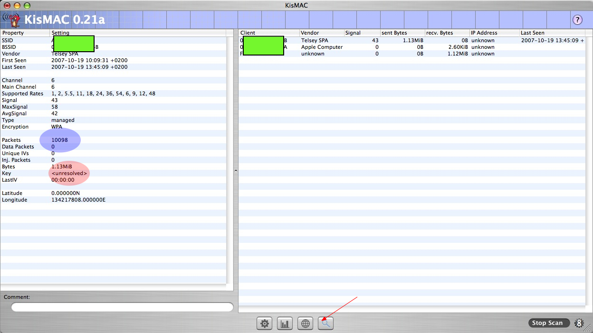
Task: Select the Data Packets label
Action: [18, 147]
